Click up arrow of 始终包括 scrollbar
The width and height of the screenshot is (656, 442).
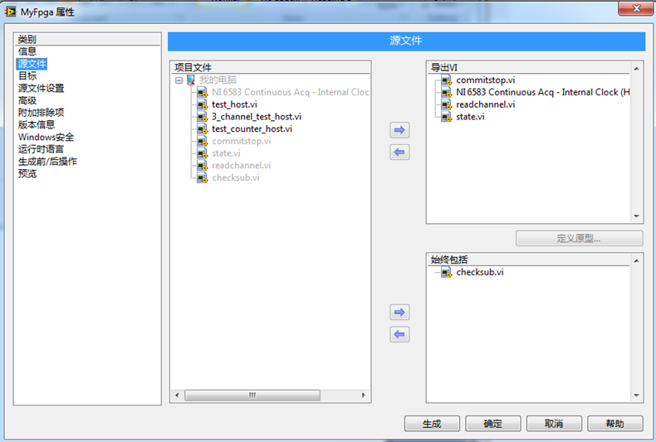tap(636, 260)
